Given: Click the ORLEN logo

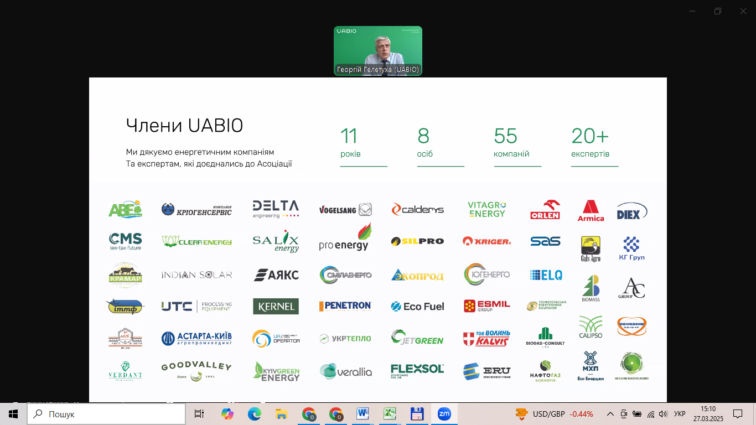Looking at the screenshot, I should pyautogui.click(x=545, y=210).
